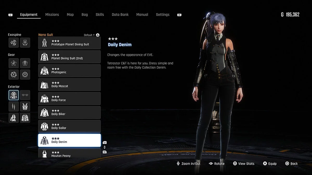This screenshot has height=175, width=312.
Task: Select Prototype Planet Diving Suit entry
Action: [x=69, y=43]
